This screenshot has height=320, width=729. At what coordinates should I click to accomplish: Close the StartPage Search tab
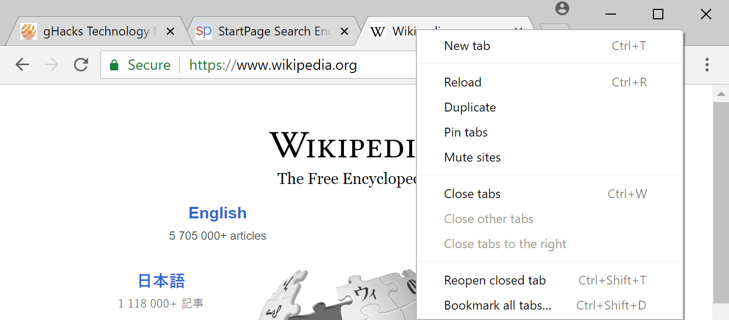(344, 32)
